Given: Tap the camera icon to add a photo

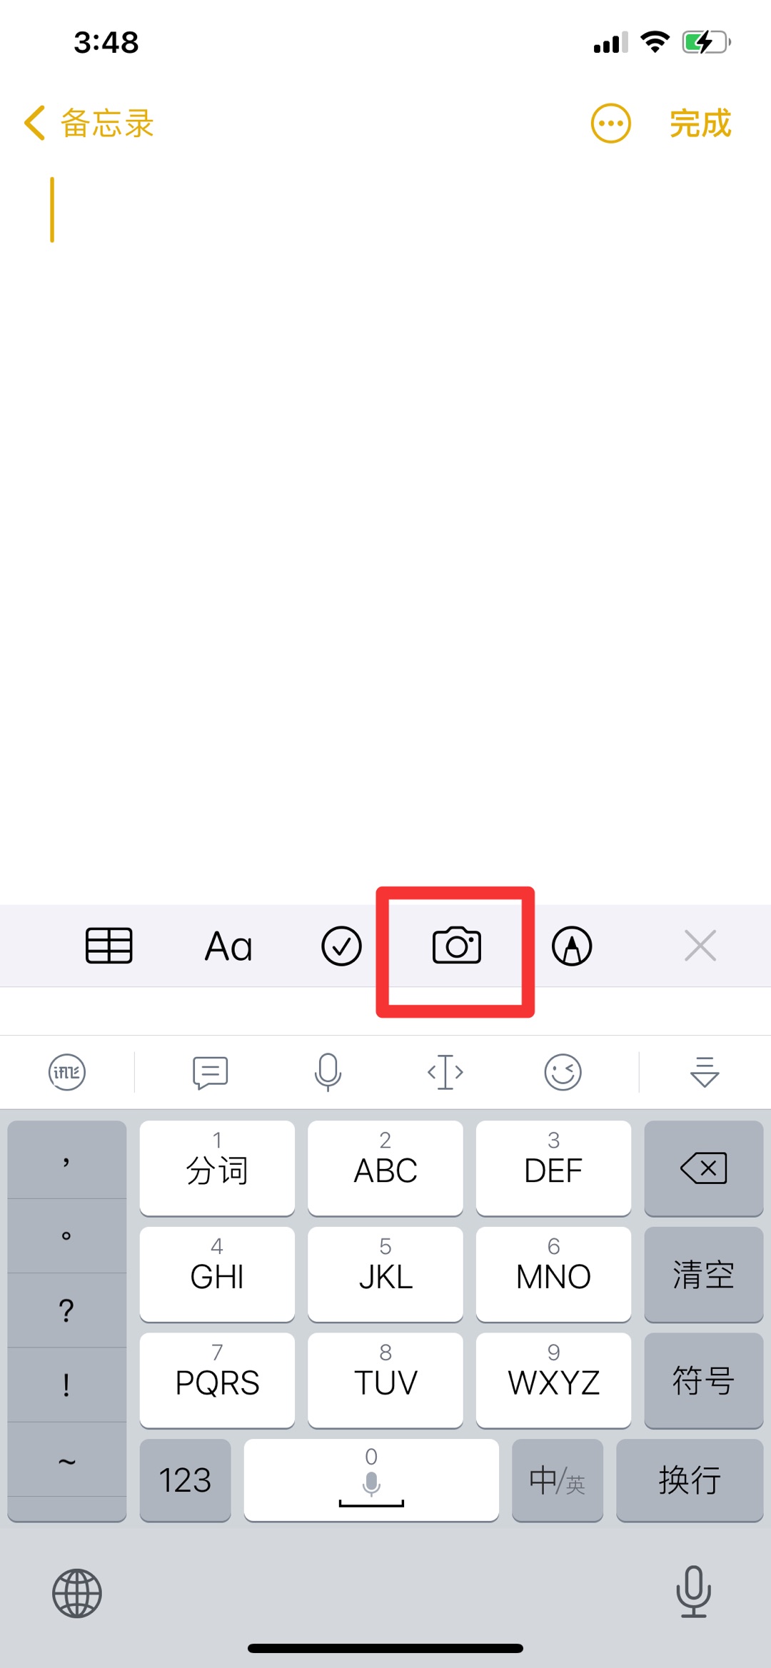Looking at the screenshot, I should point(457,946).
